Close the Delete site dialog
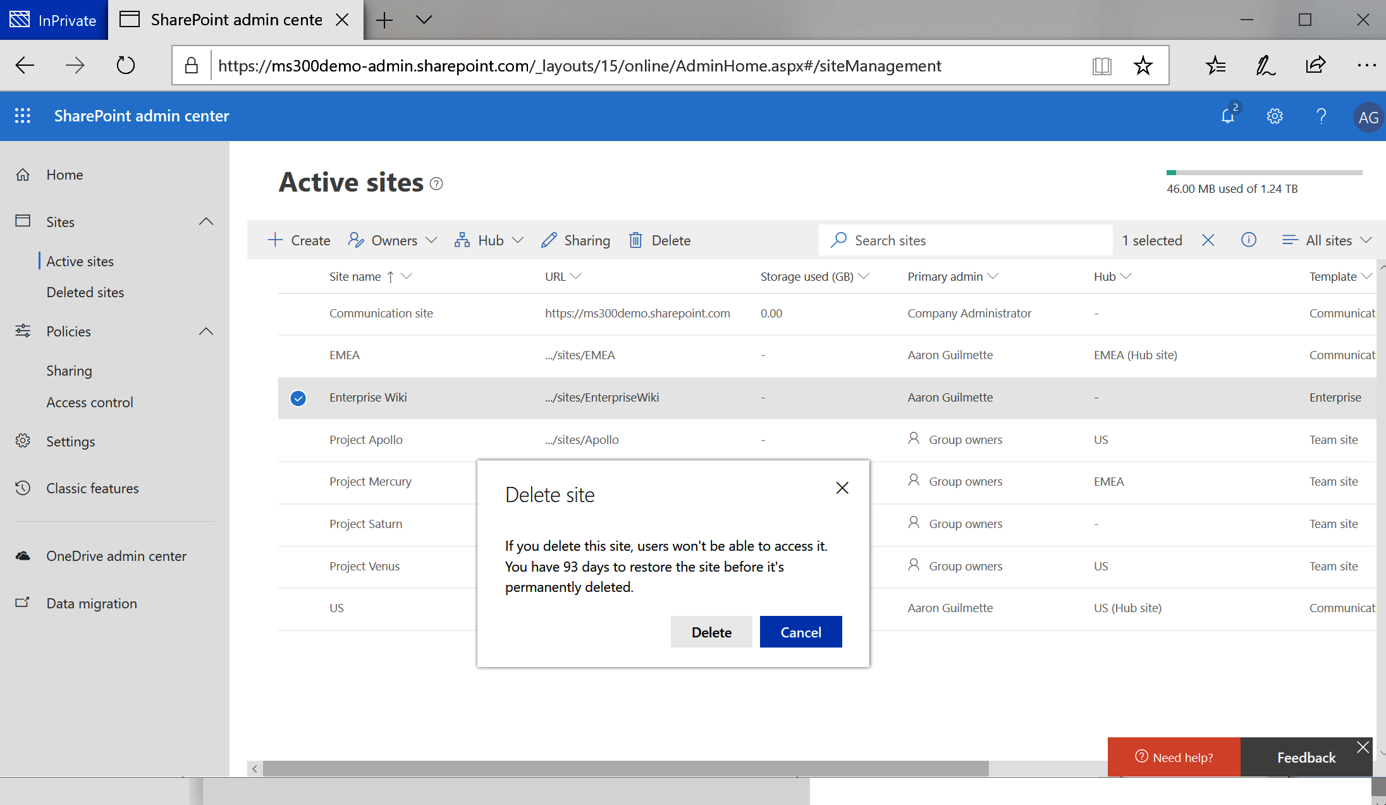 (842, 488)
